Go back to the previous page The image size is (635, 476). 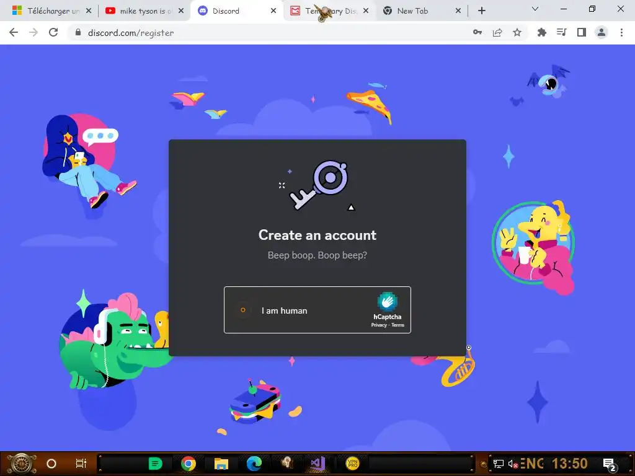coord(14,32)
